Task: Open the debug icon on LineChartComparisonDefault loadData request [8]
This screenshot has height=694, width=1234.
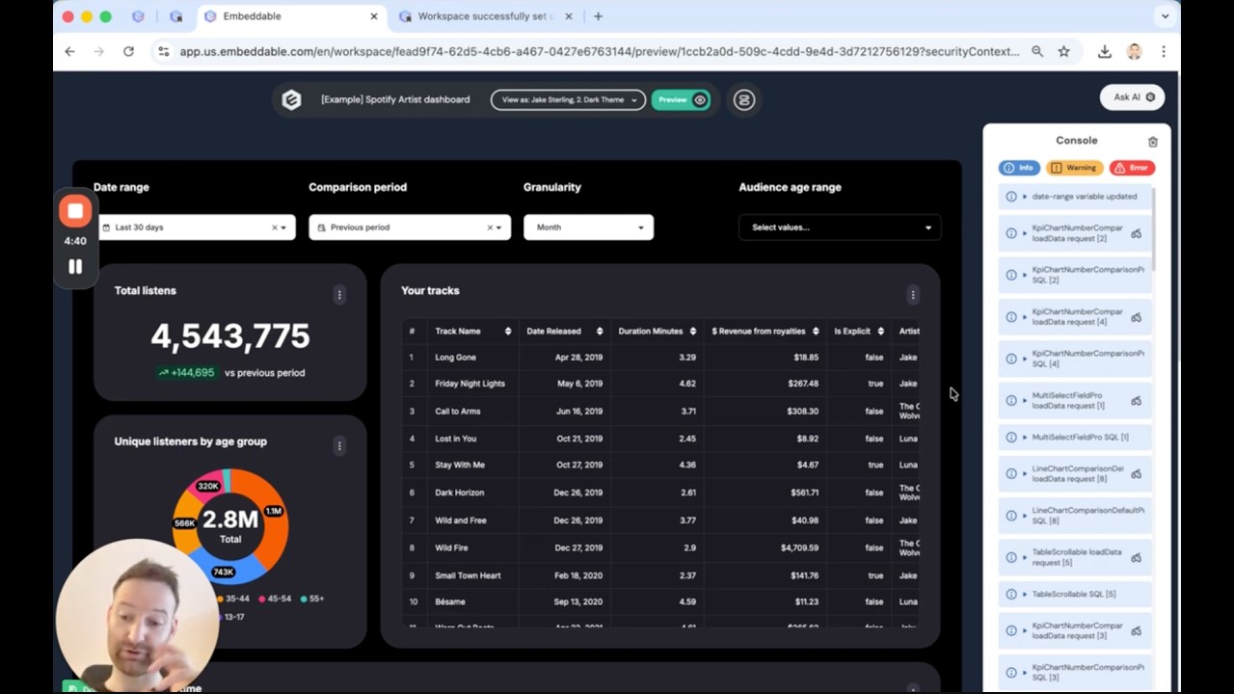Action: coord(1137,474)
